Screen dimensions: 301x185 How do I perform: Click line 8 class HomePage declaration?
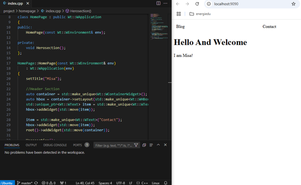pyautogui.click(x=59, y=17)
